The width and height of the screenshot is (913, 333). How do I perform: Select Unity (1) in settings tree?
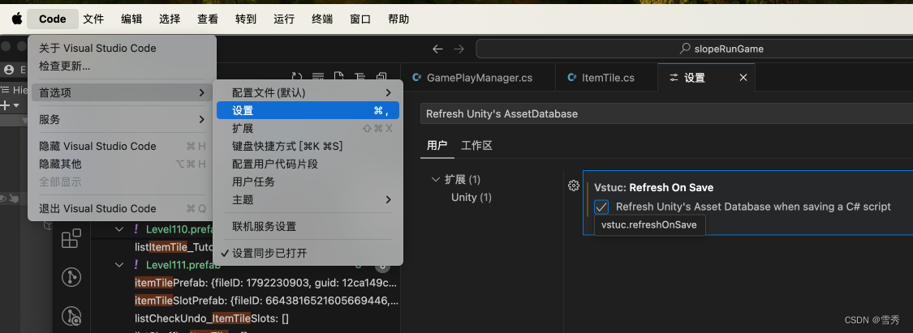coord(471,198)
